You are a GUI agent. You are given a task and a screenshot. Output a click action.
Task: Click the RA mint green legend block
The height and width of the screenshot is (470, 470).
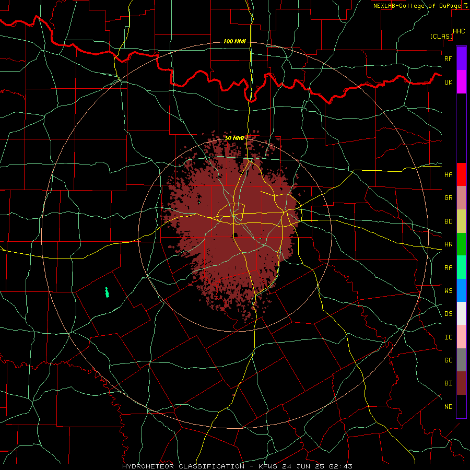click(461, 267)
